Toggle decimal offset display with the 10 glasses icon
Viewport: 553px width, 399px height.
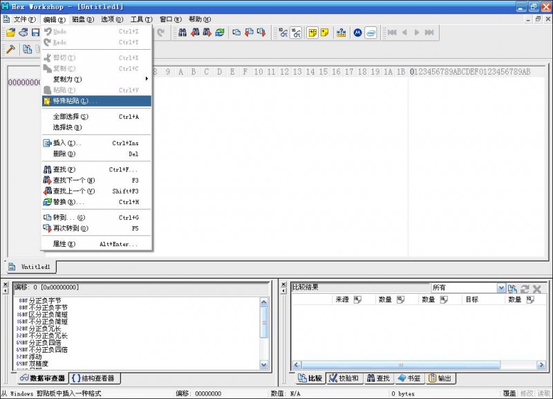[283, 33]
